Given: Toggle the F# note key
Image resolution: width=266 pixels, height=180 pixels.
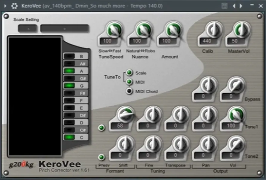Looking at the screenshot, I should click(76, 93).
